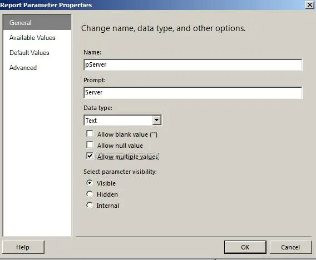Click the Report Parameter Properties title bar
Screen dimensions: 316x260
153,5
